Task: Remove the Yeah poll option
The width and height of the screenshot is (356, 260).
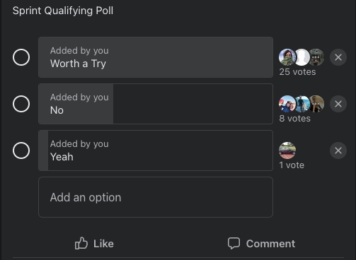Action: coord(338,150)
